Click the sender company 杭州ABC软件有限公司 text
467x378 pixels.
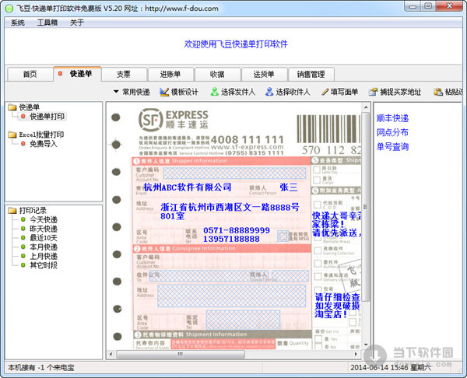pyautogui.click(x=188, y=187)
